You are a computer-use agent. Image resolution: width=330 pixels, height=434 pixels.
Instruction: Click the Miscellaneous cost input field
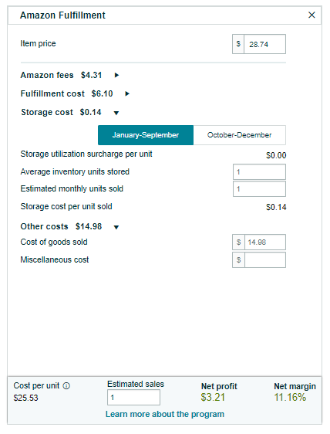pos(265,260)
